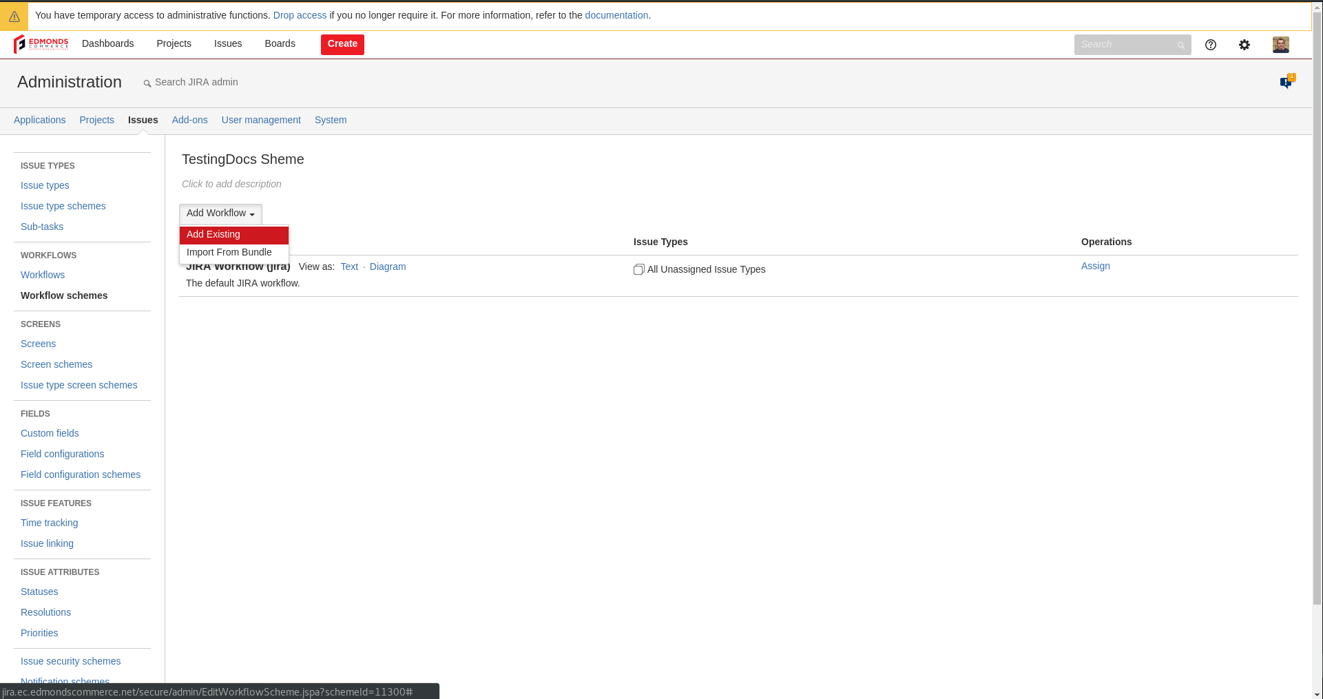
Task: Open the user avatar profile menu
Action: coord(1281,45)
